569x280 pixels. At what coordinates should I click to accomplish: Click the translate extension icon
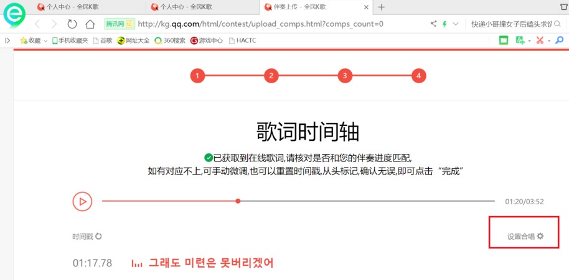point(520,40)
